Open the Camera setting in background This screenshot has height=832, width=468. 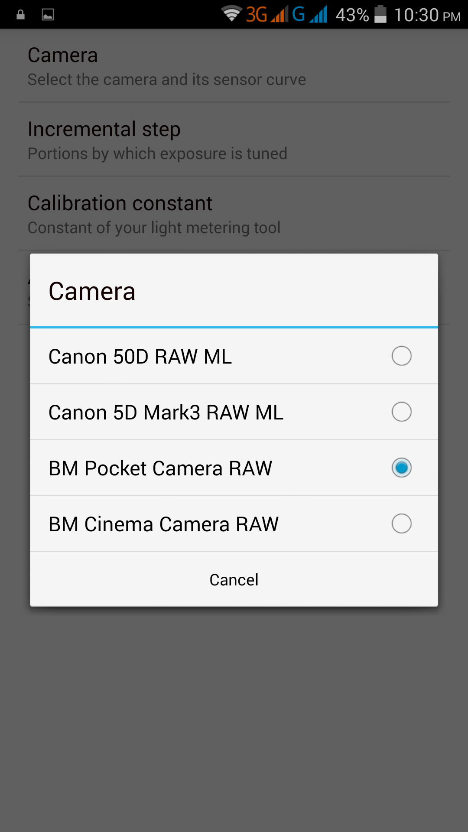pos(234,66)
